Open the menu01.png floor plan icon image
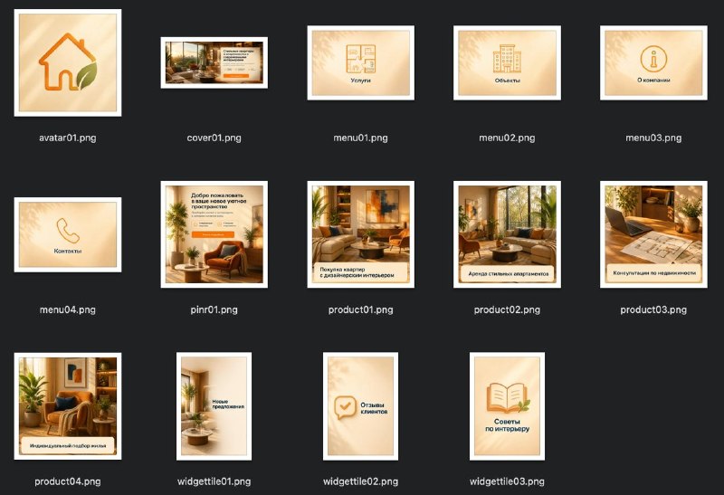724x495 pixels. point(360,62)
